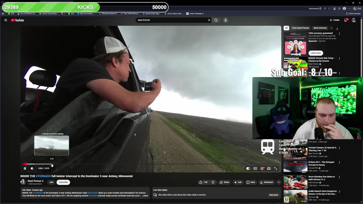363x204 pixels.
Task: Go to YouTube home via logo
Action: click(x=17, y=20)
